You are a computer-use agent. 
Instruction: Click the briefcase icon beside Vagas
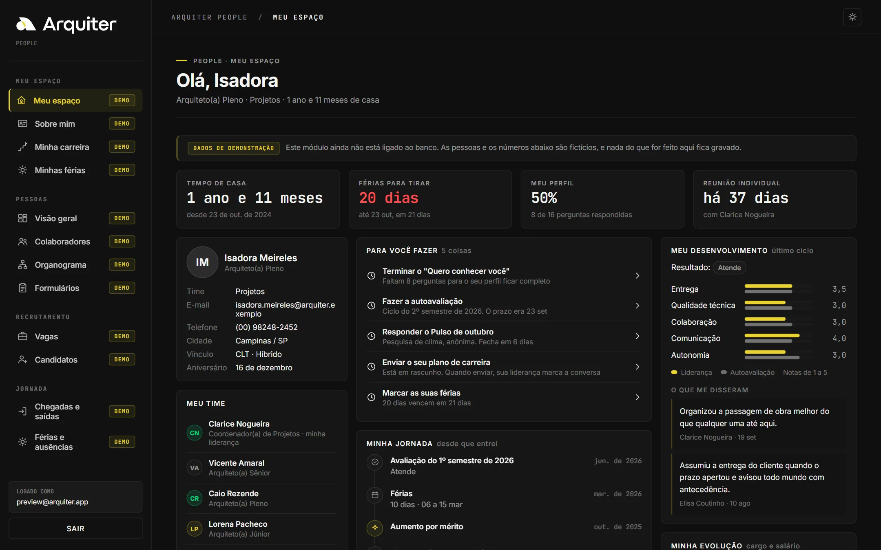(x=22, y=336)
